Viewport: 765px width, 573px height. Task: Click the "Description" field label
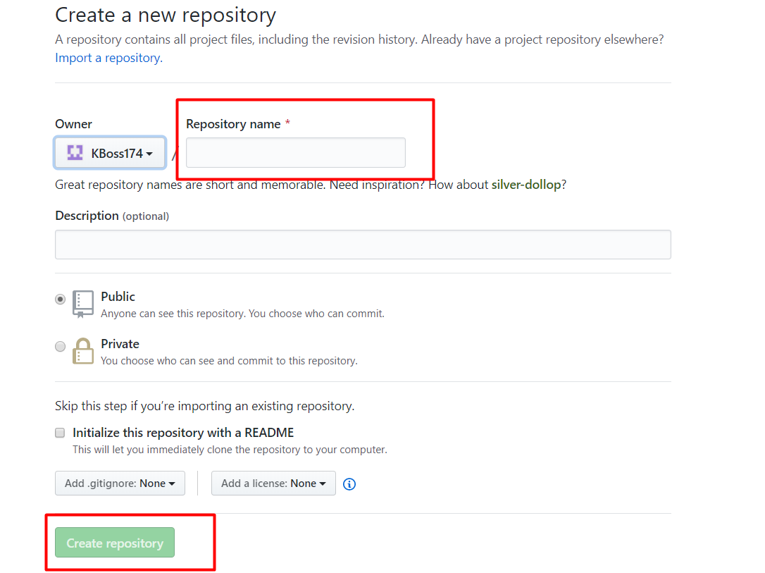[x=87, y=216]
